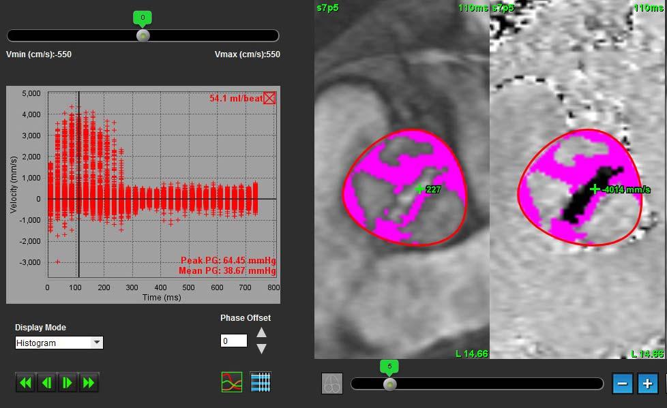The width and height of the screenshot is (667, 408).
Task: Click the green crosshair labeled 227
Action: [419, 189]
